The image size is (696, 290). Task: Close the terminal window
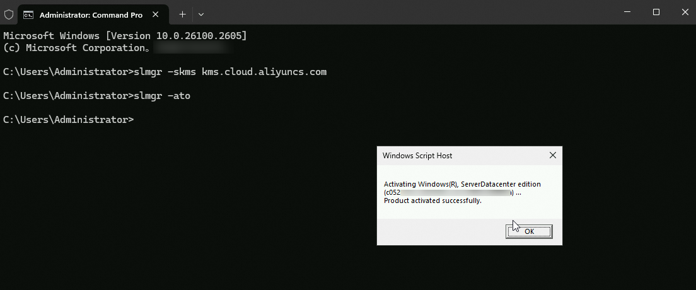(x=685, y=13)
